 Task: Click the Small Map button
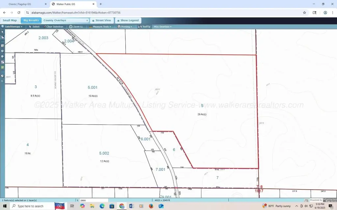point(10,20)
